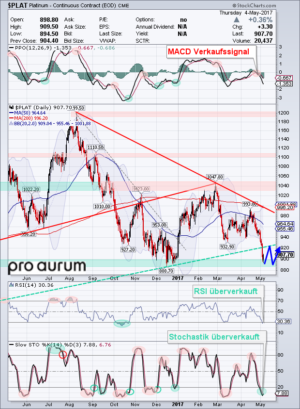Click the -0.667 PPO axis value tag
This screenshot has height=409, width=300.
284,78
